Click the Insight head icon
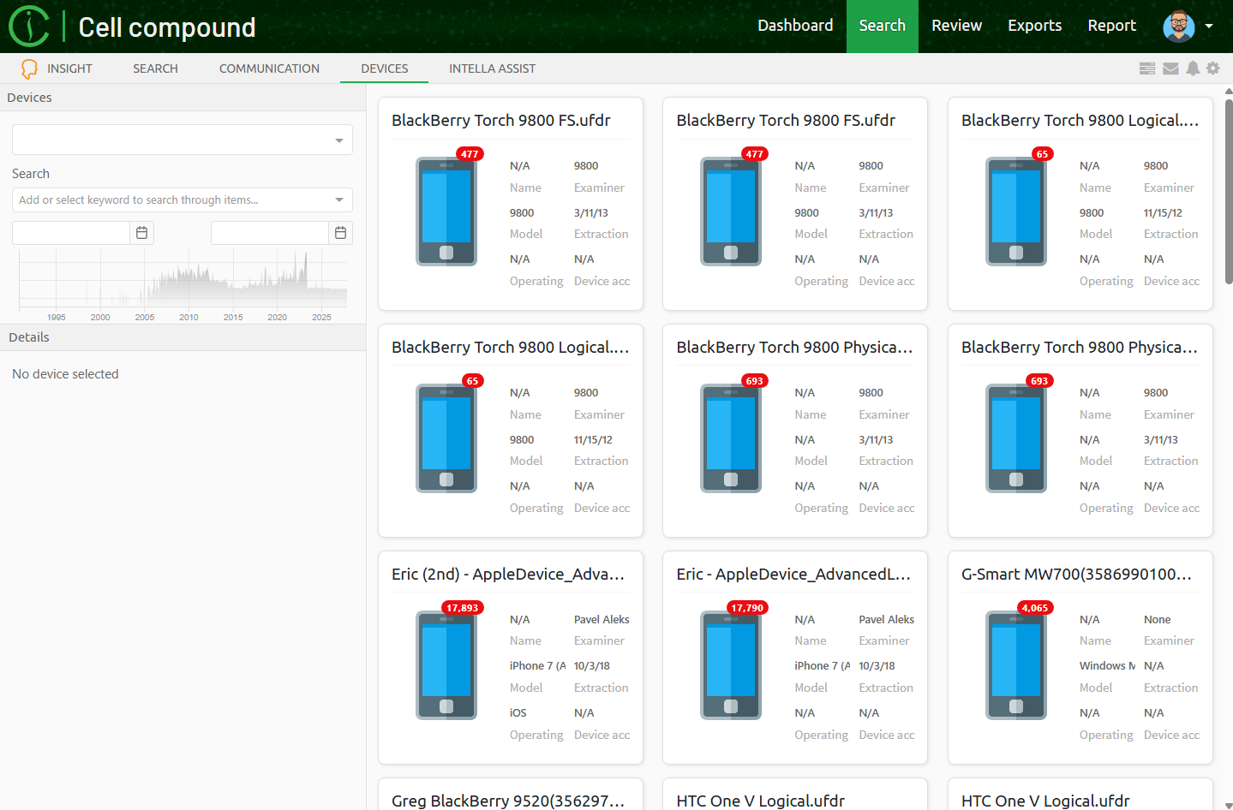 (x=29, y=68)
